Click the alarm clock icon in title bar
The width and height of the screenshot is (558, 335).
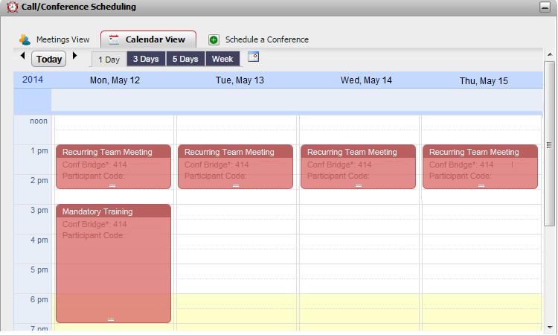(12, 7)
